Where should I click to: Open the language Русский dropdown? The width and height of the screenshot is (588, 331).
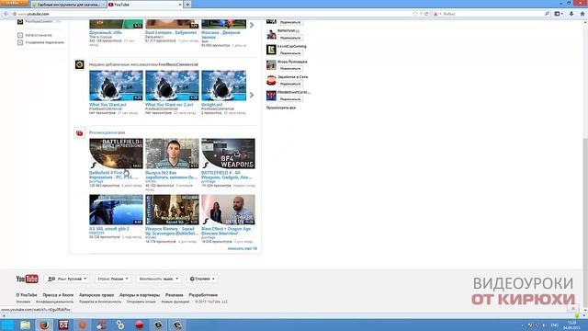[x=67, y=279]
